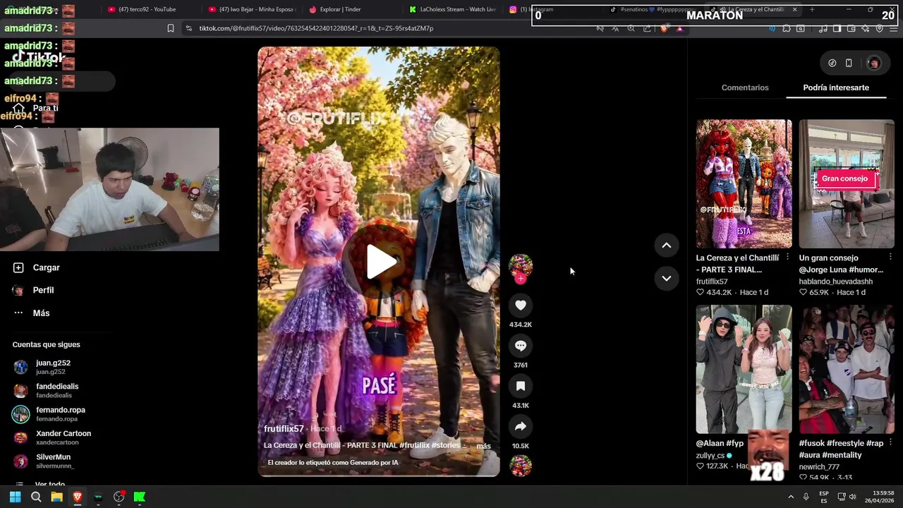Like the video with 434.2K hearts
Screen dimensions: 903x508
(521, 305)
